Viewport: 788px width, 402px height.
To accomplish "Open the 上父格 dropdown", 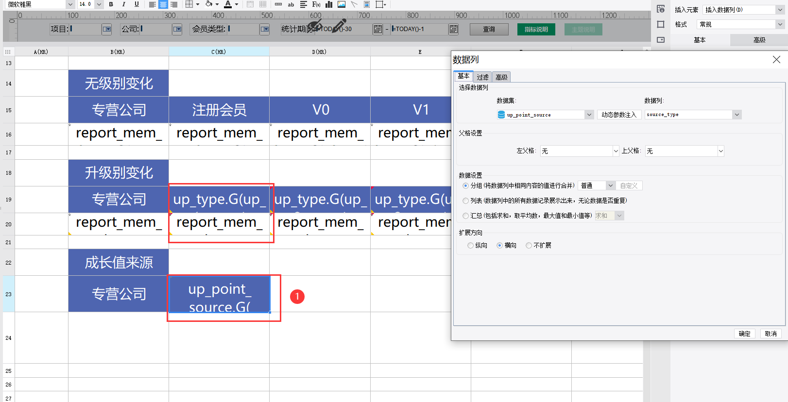I will [x=721, y=151].
